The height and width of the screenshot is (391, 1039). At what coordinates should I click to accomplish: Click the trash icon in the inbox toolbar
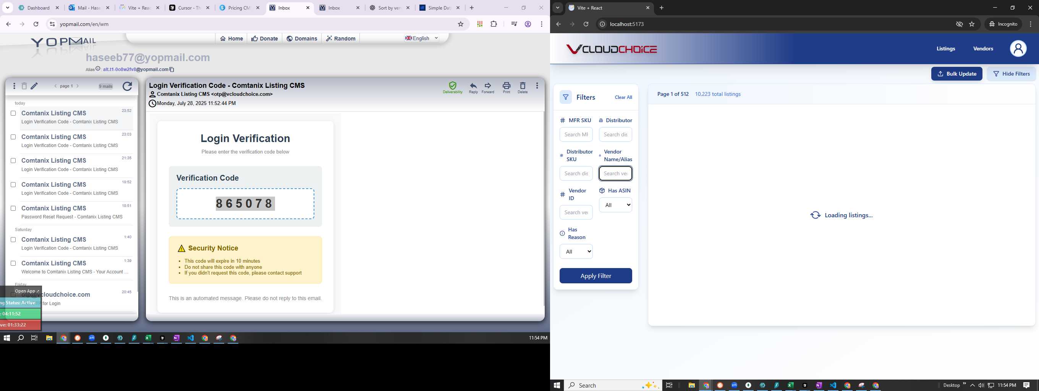tap(24, 86)
